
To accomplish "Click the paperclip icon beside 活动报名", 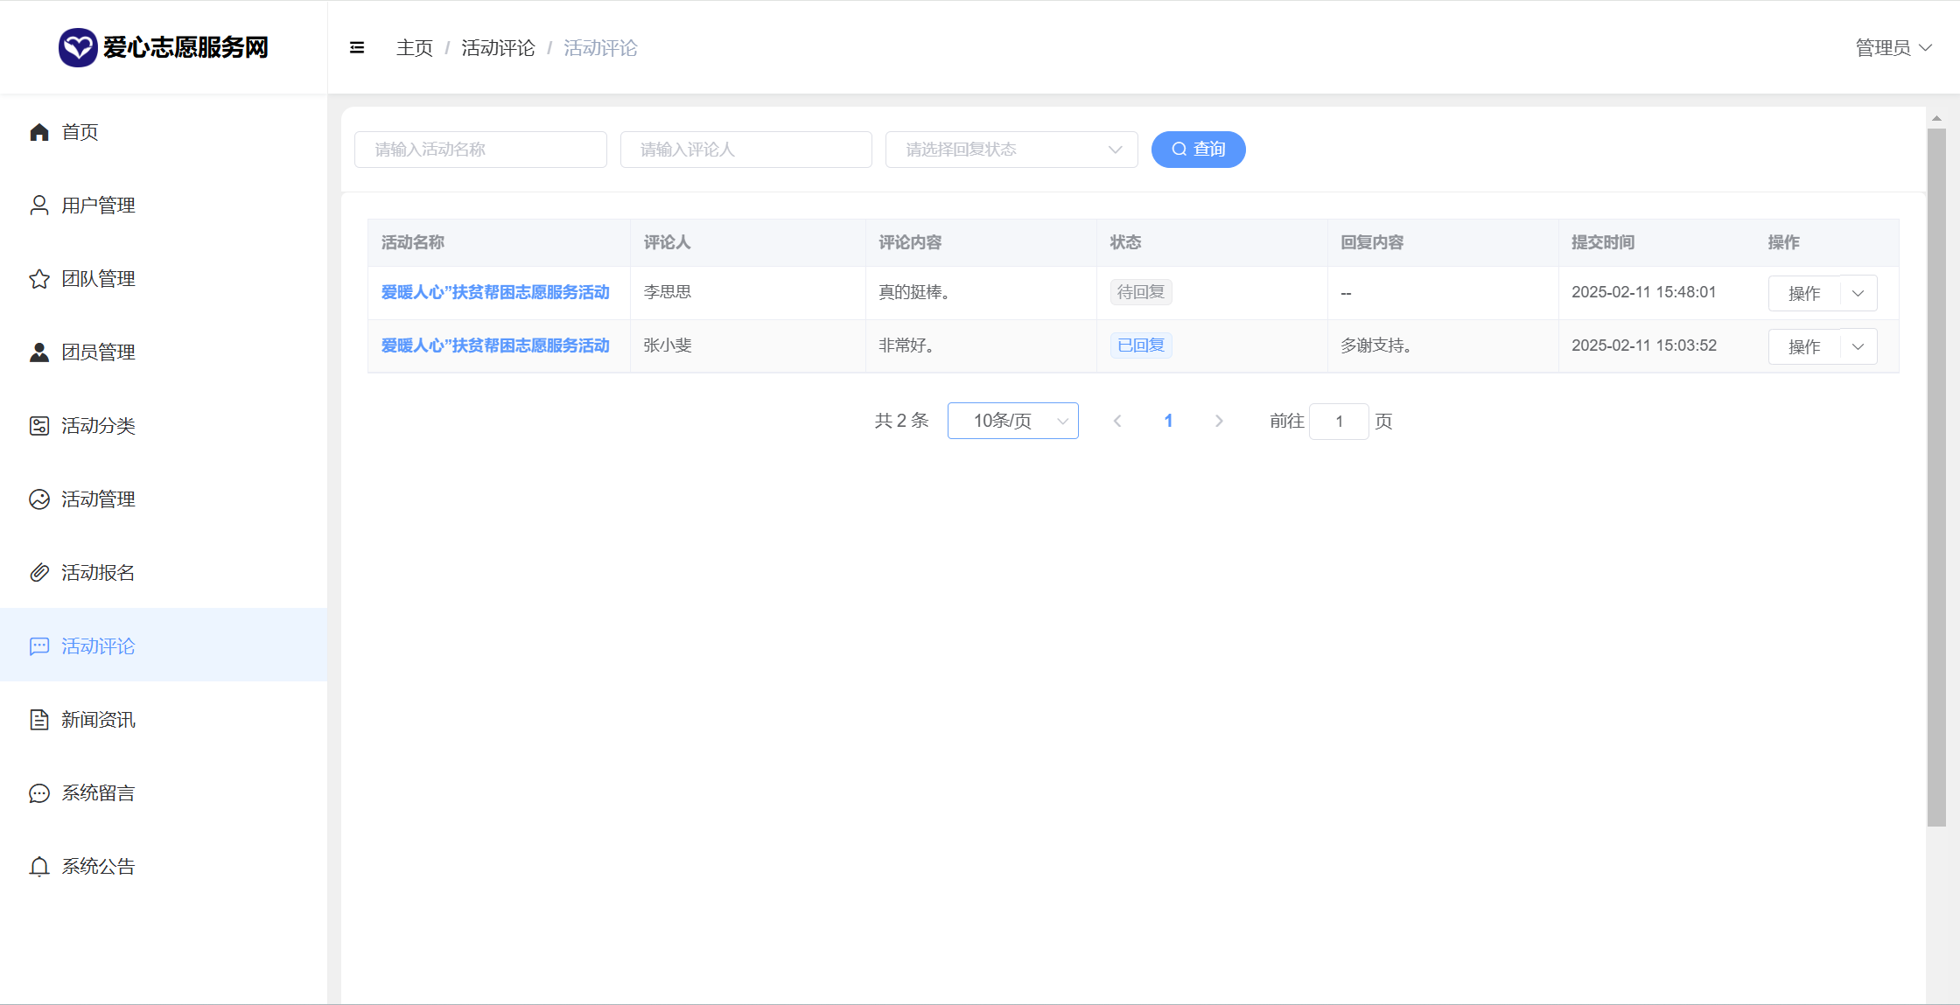I will point(39,573).
